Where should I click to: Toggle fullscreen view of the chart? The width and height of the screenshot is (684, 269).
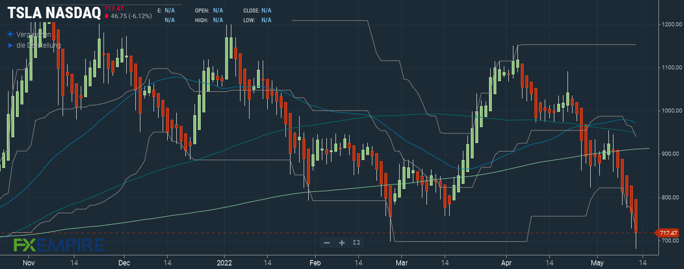tap(356, 243)
